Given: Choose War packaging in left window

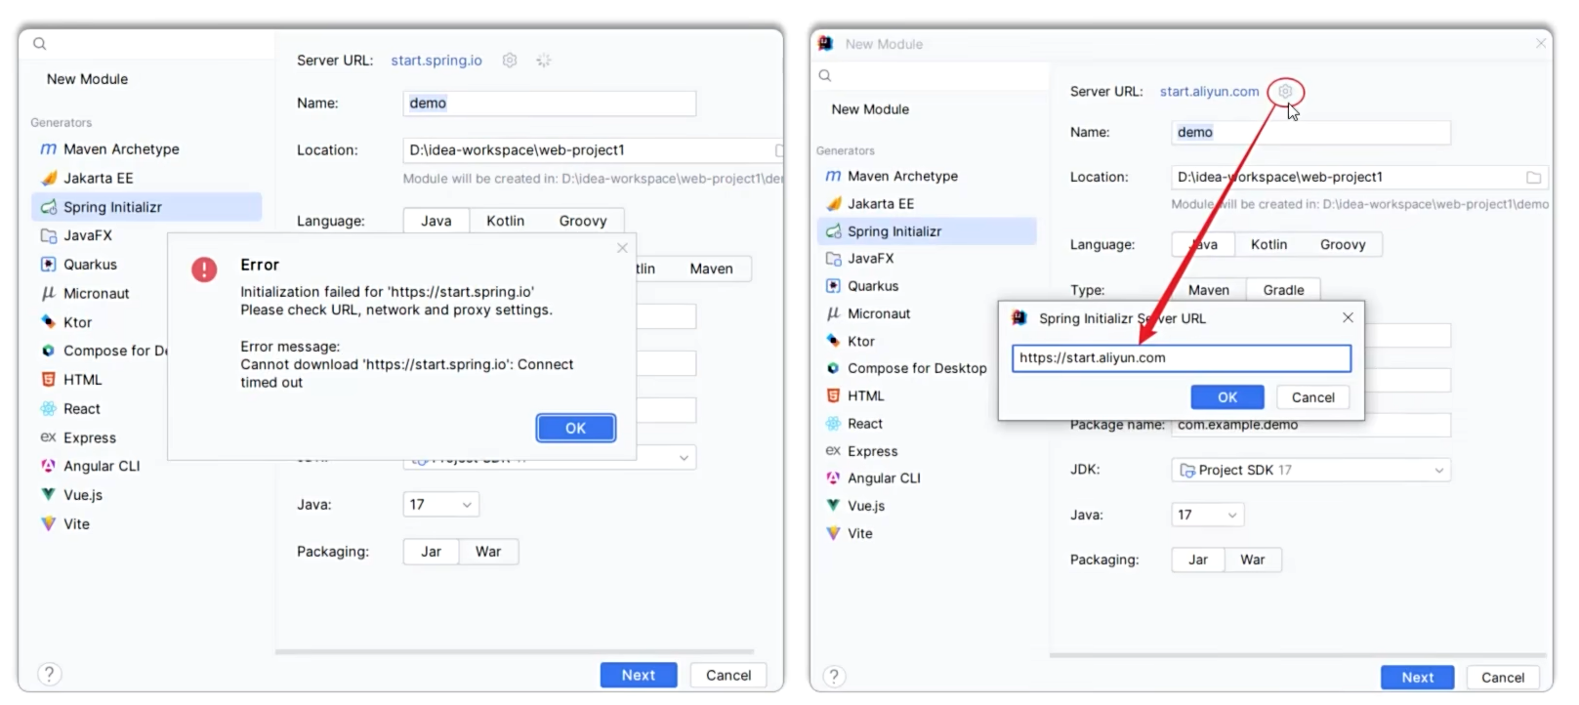Looking at the screenshot, I should click(488, 552).
